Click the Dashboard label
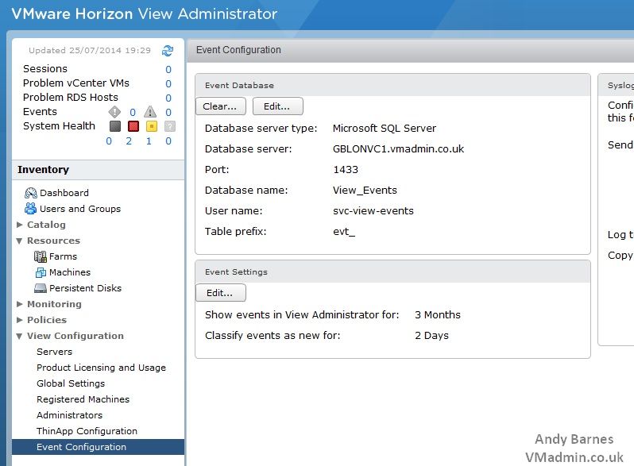The height and width of the screenshot is (466, 634). 64,193
